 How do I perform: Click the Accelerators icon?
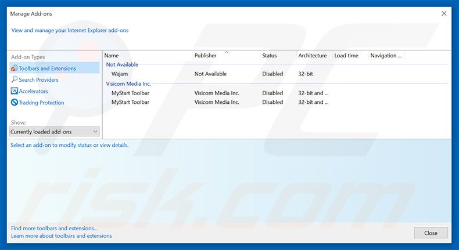click(x=14, y=91)
